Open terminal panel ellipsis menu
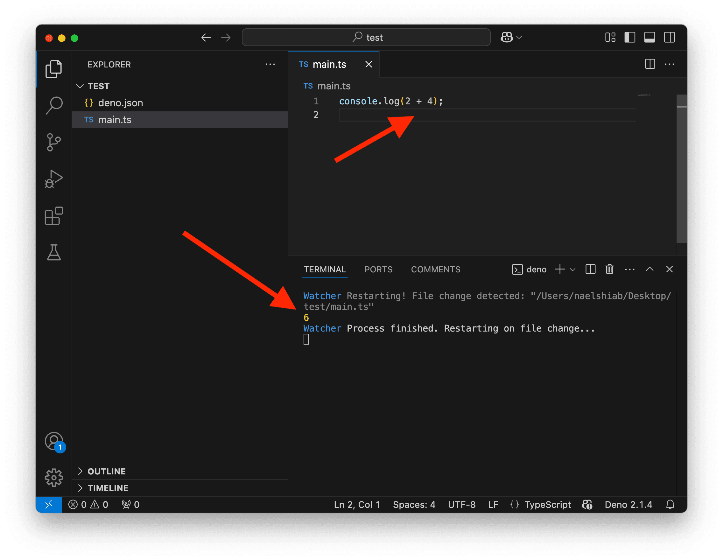The height and width of the screenshot is (560, 723). tap(630, 269)
